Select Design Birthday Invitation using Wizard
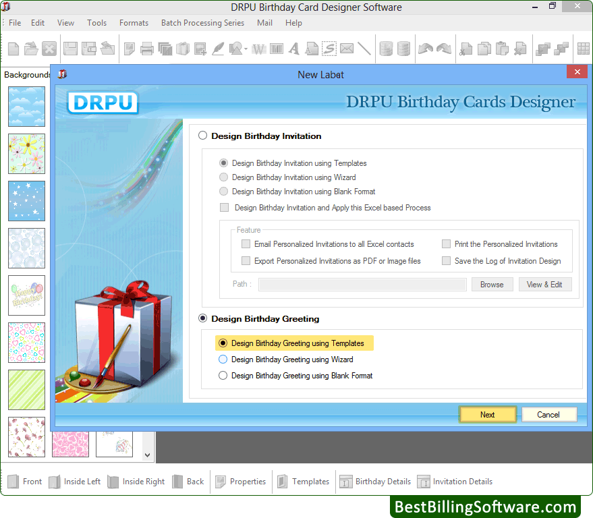Screen dimensions: 593x518 (x=223, y=177)
